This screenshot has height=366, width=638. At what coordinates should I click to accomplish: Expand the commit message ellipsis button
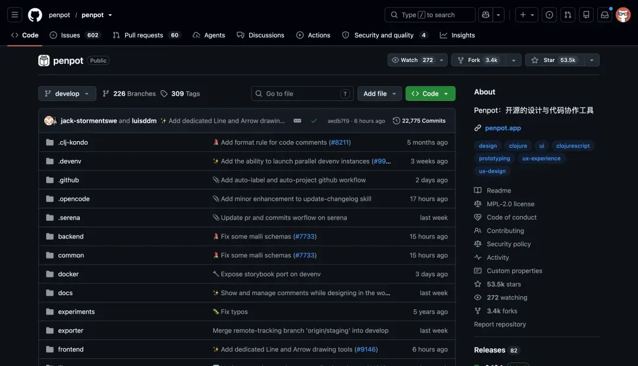(297, 121)
